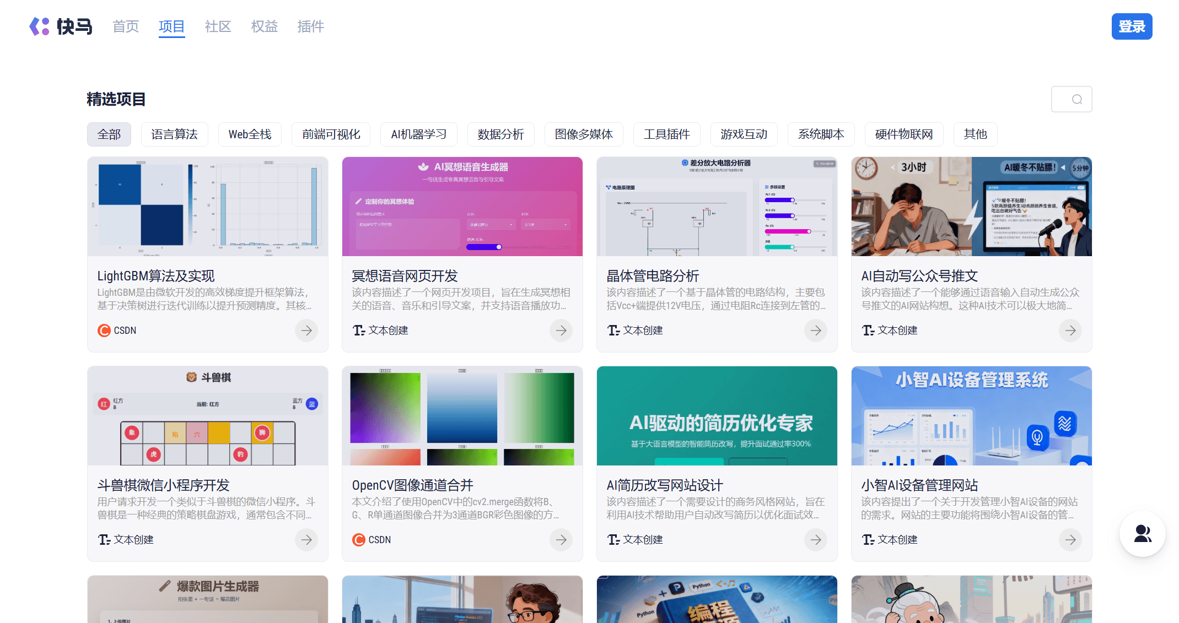Screen dimensions: 1179x623
Task: Select the 游戏互动 category filter
Action: tap(744, 134)
